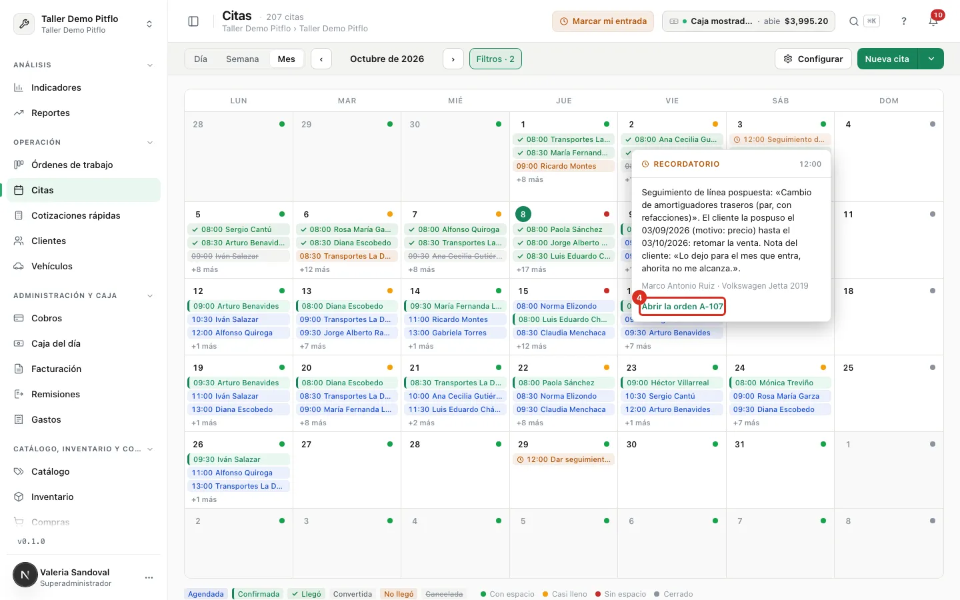Click the Cobros card icon
Image resolution: width=960 pixels, height=600 pixels.
[x=19, y=318]
